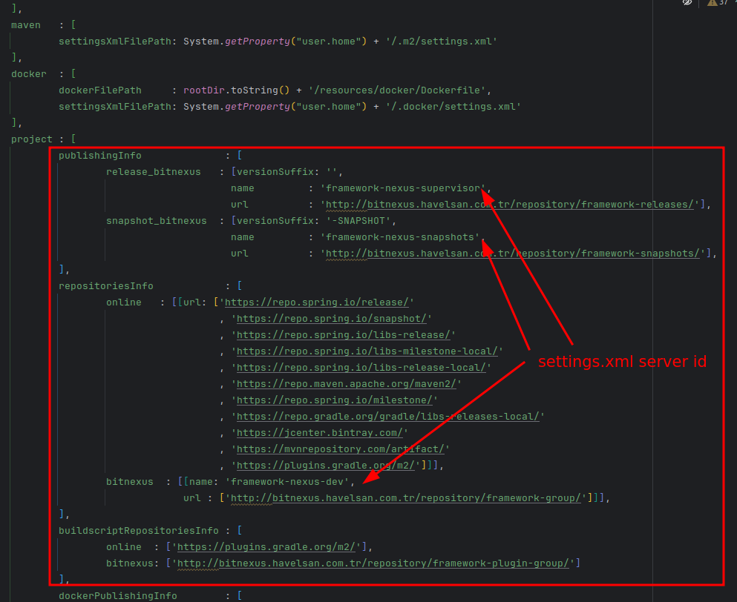Viewport: 737px width, 602px height.
Task: Open the repo.spring.io/libs-release/ link
Action: [344, 335]
